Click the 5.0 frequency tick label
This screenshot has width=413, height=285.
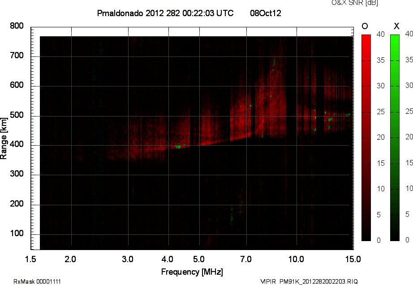tap(199, 259)
